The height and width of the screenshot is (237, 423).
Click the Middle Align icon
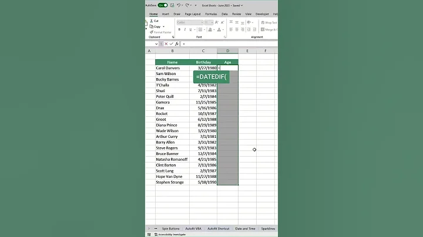[x=237, y=22]
